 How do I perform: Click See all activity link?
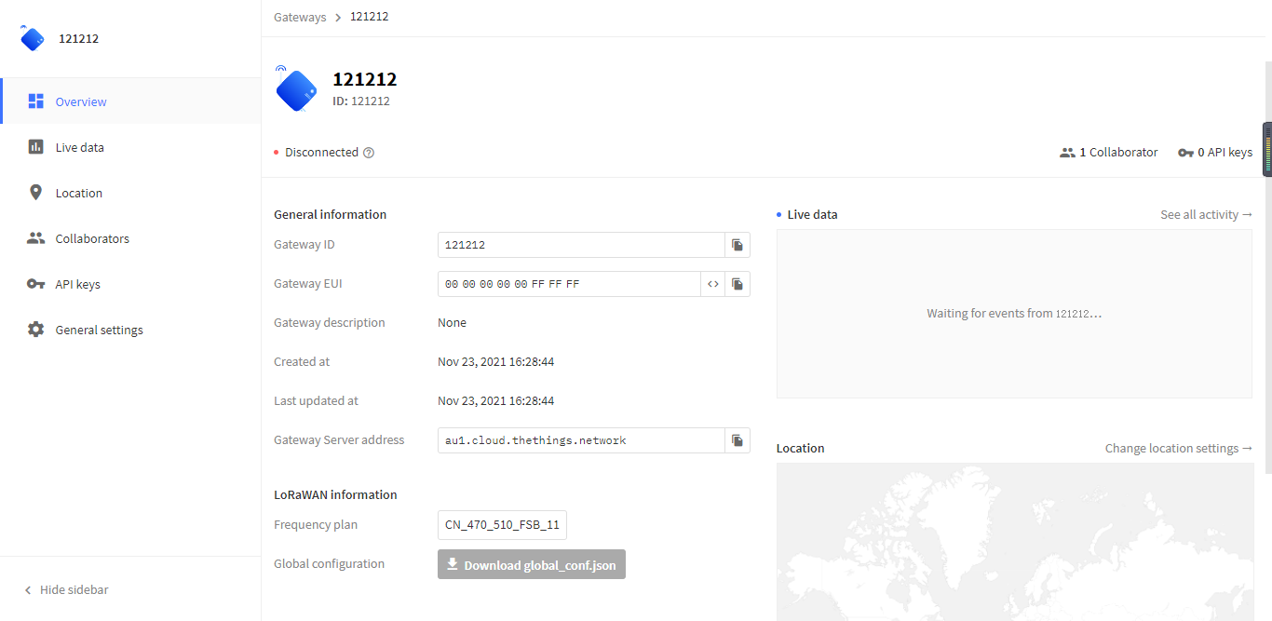tap(1205, 214)
